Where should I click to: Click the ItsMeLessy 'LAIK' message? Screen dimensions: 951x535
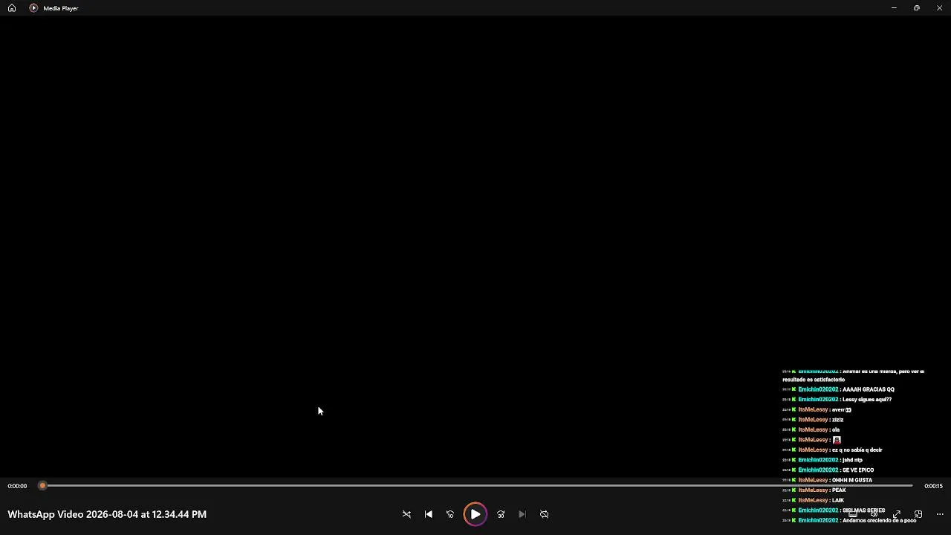click(814, 500)
